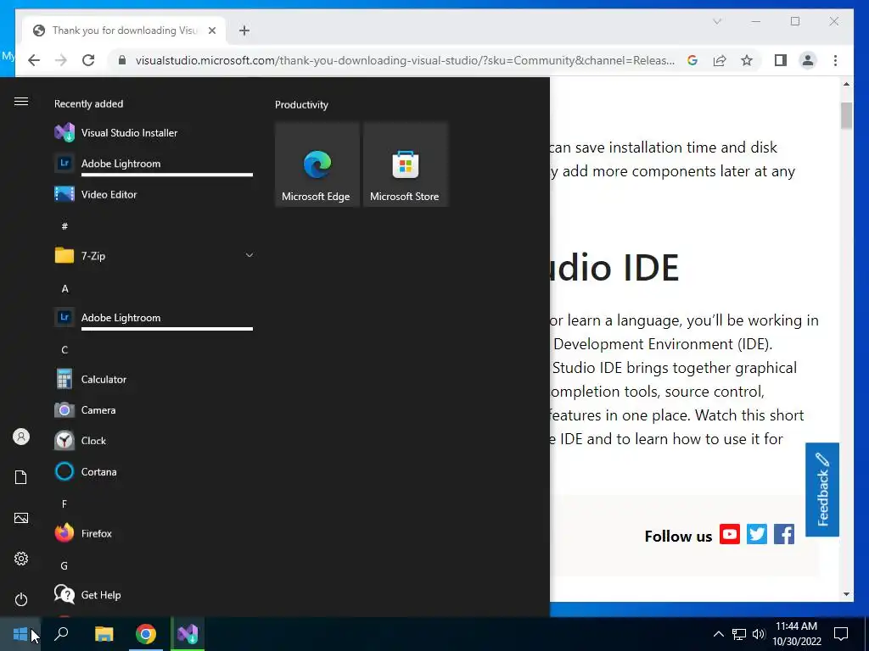Click scrollbar up arrow on webpage
Screen dimensions: 869x651
(x=846, y=85)
